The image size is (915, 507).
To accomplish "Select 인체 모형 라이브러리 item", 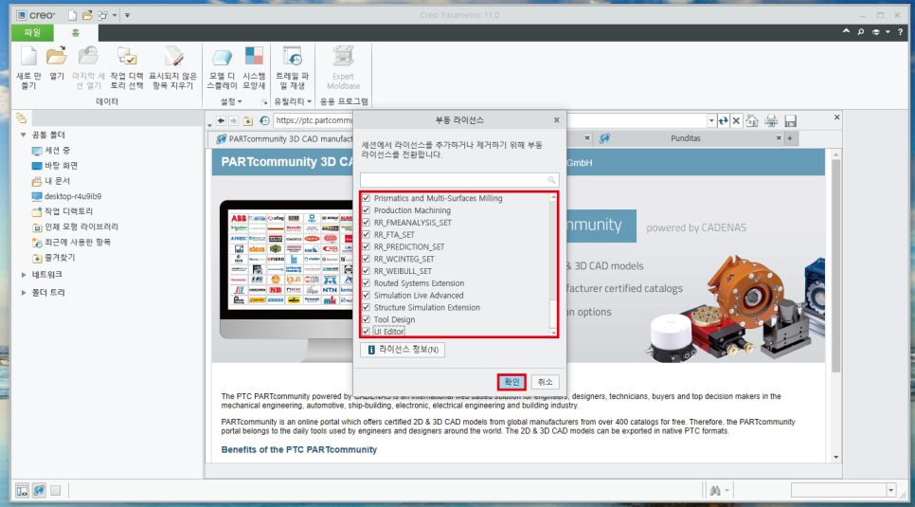I will (75, 226).
